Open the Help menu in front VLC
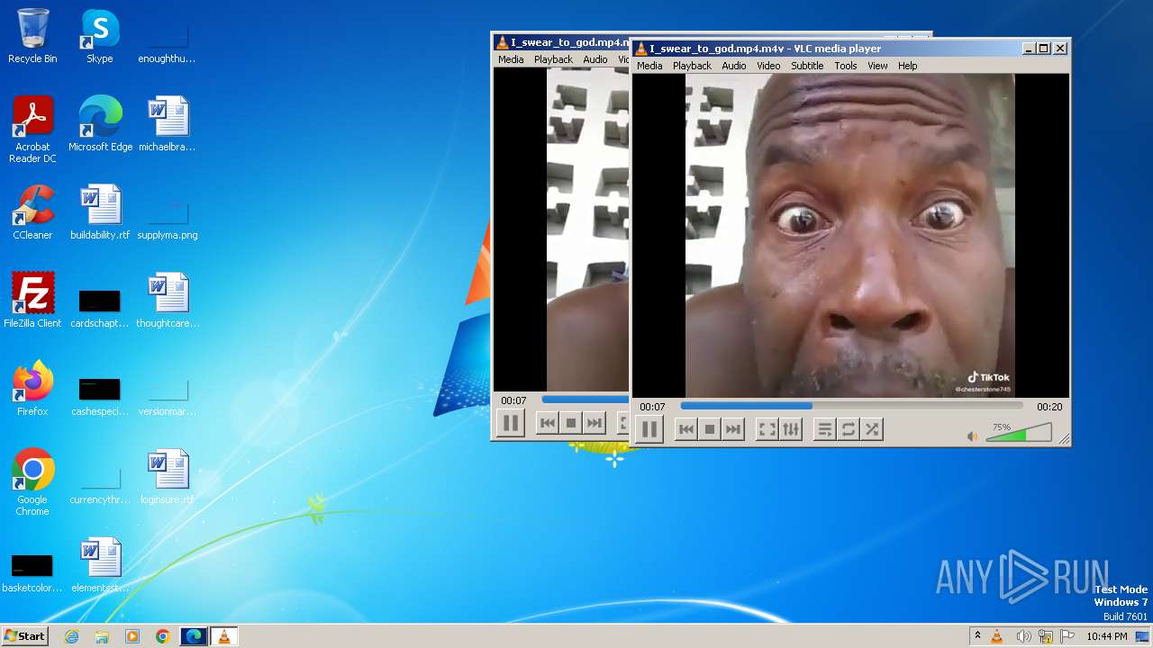The image size is (1153, 648). click(907, 66)
